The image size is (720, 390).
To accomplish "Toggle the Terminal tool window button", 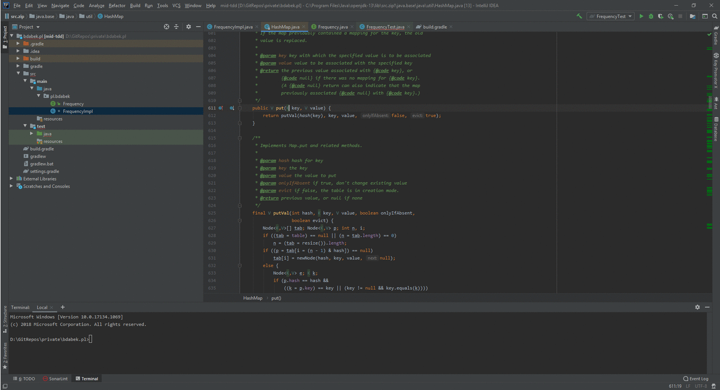I will pos(87,379).
